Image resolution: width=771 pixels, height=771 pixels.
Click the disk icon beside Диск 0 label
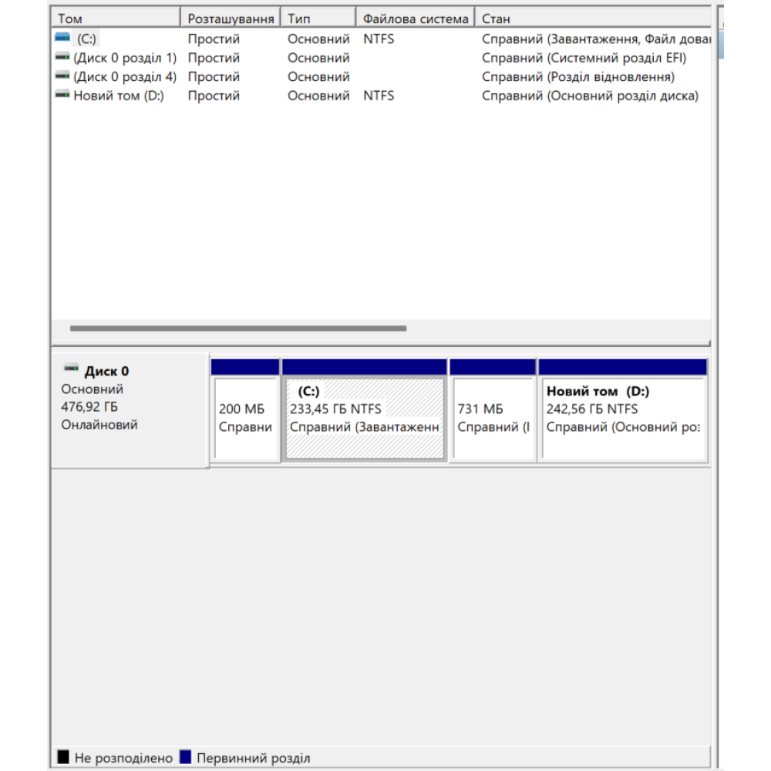tap(71, 370)
